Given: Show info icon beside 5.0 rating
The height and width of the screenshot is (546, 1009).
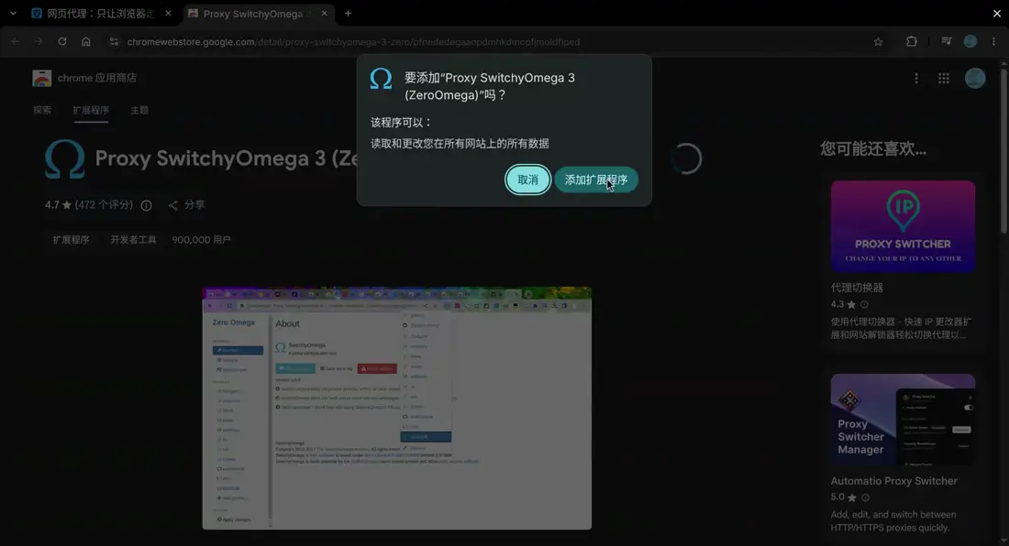Looking at the screenshot, I should click(865, 497).
